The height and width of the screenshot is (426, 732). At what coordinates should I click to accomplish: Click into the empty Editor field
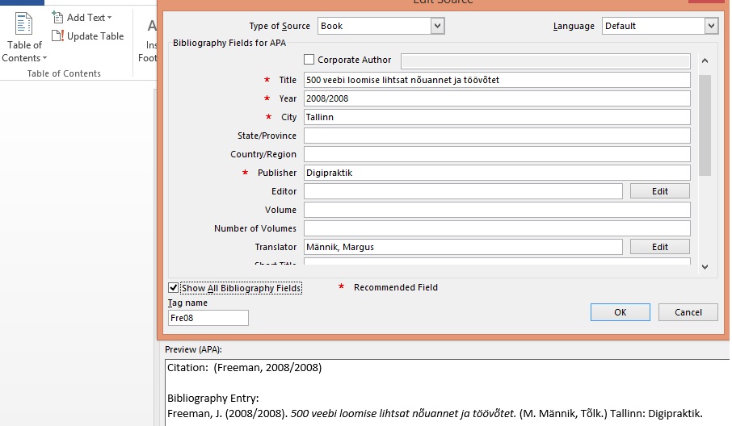(x=463, y=191)
